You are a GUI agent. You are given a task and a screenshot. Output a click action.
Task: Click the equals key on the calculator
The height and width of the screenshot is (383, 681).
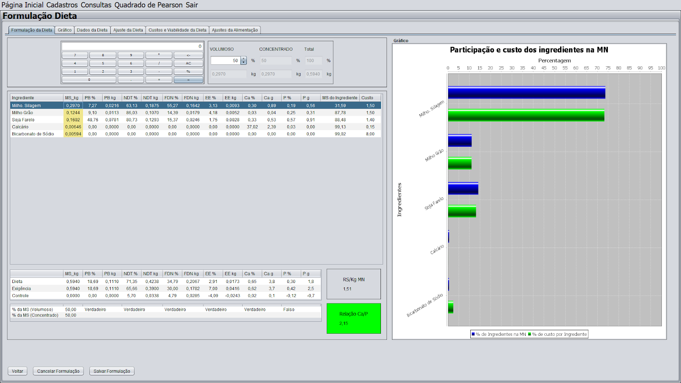[188, 80]
